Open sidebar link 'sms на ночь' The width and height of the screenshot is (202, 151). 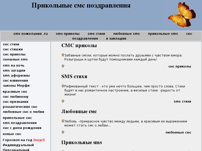tap(14, 65)
